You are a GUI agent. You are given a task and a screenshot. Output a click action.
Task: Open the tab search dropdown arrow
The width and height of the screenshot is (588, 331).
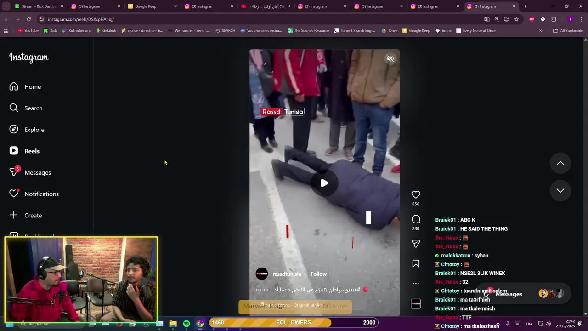[6, 6]
